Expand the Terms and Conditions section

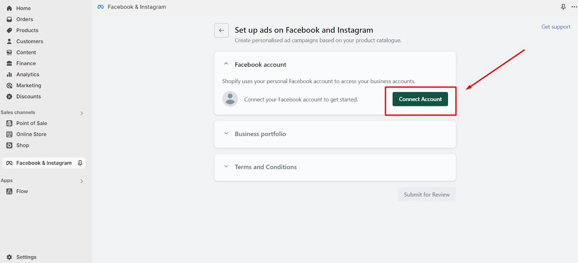226,167
